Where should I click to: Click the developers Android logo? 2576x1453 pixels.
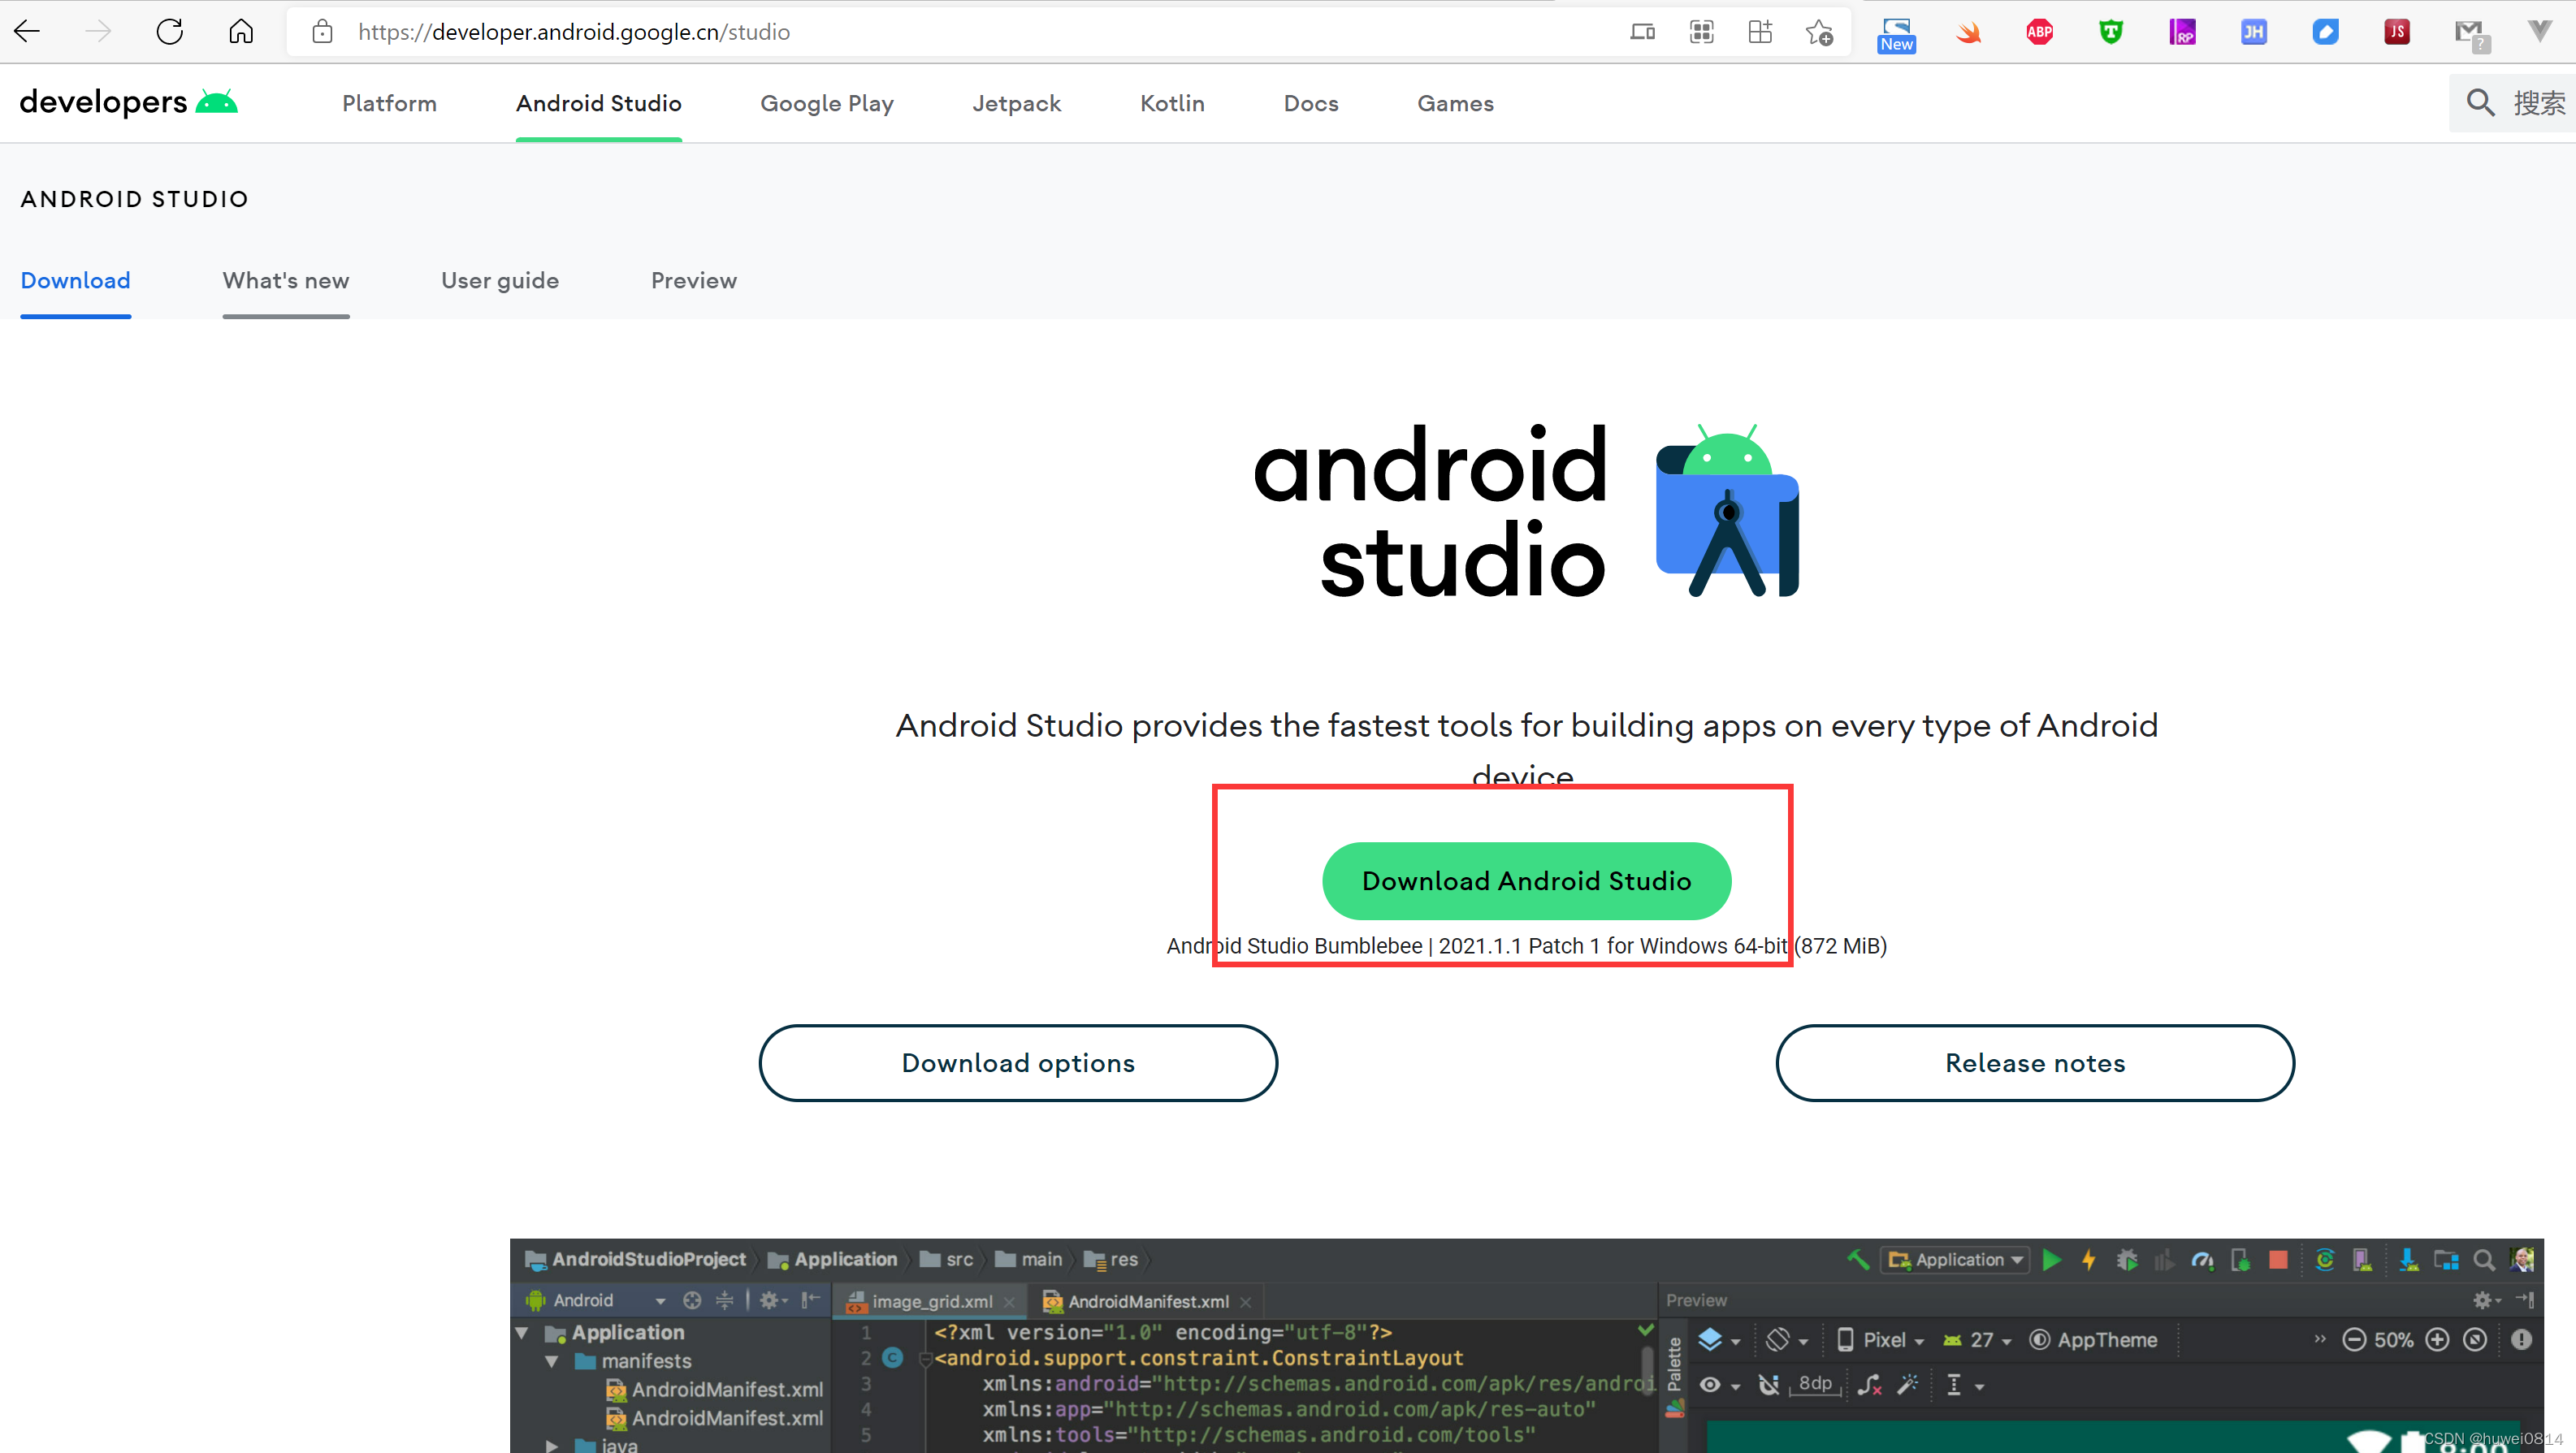pyautogui.click(x=128, y=102)
